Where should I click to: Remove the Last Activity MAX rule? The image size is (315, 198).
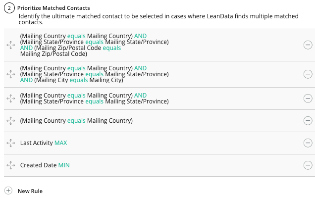(x=308, y=143)
